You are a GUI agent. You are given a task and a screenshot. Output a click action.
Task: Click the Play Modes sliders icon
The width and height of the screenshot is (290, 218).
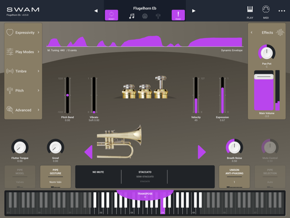click(x=10, y=52)
